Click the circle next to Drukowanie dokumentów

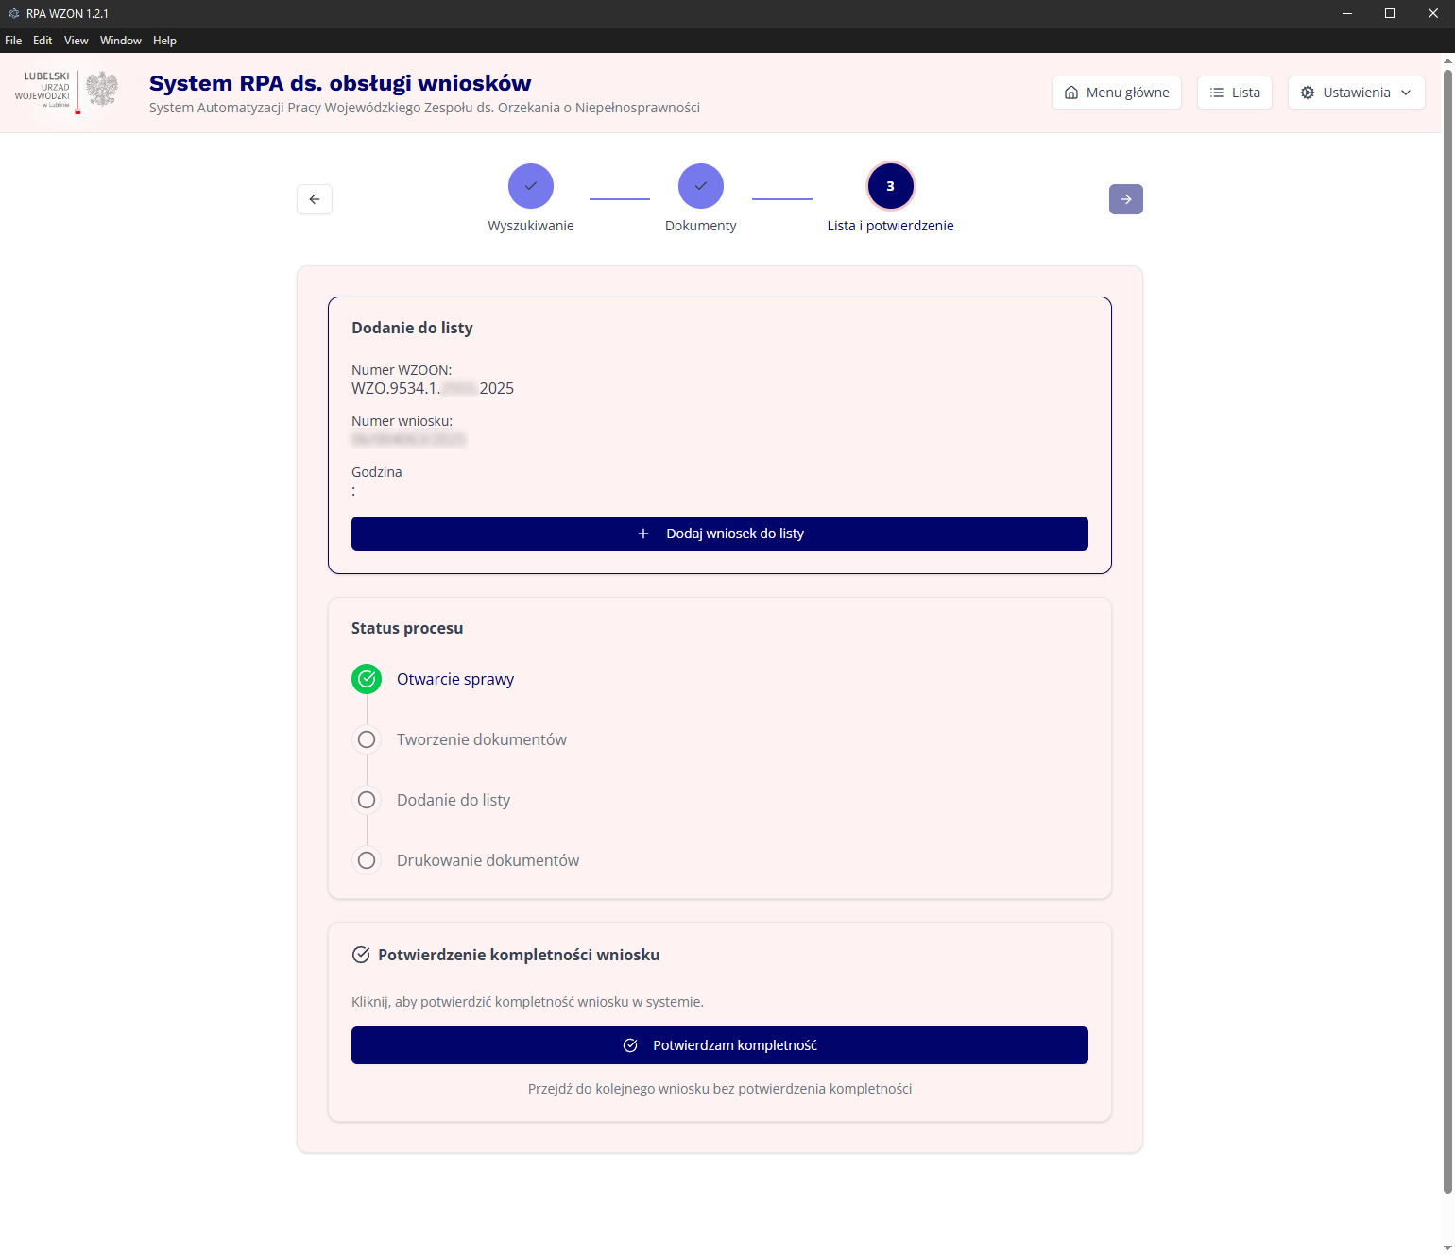pyautogui.click(x=367, y=860)
